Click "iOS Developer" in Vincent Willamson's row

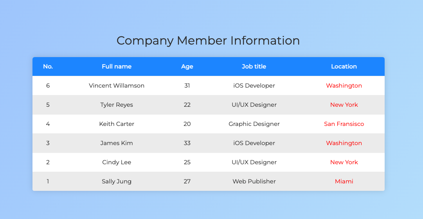click(254, 86)
